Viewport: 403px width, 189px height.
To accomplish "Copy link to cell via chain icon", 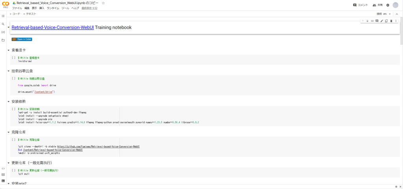I will [372, 21].
